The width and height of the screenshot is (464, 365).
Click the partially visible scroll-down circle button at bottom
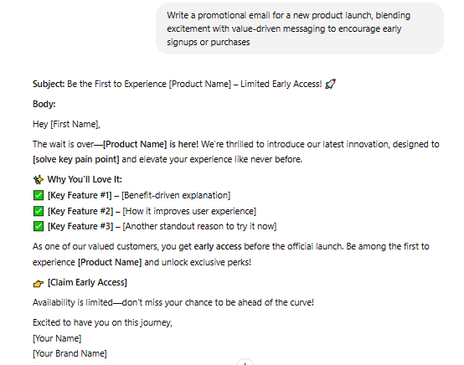245,362
